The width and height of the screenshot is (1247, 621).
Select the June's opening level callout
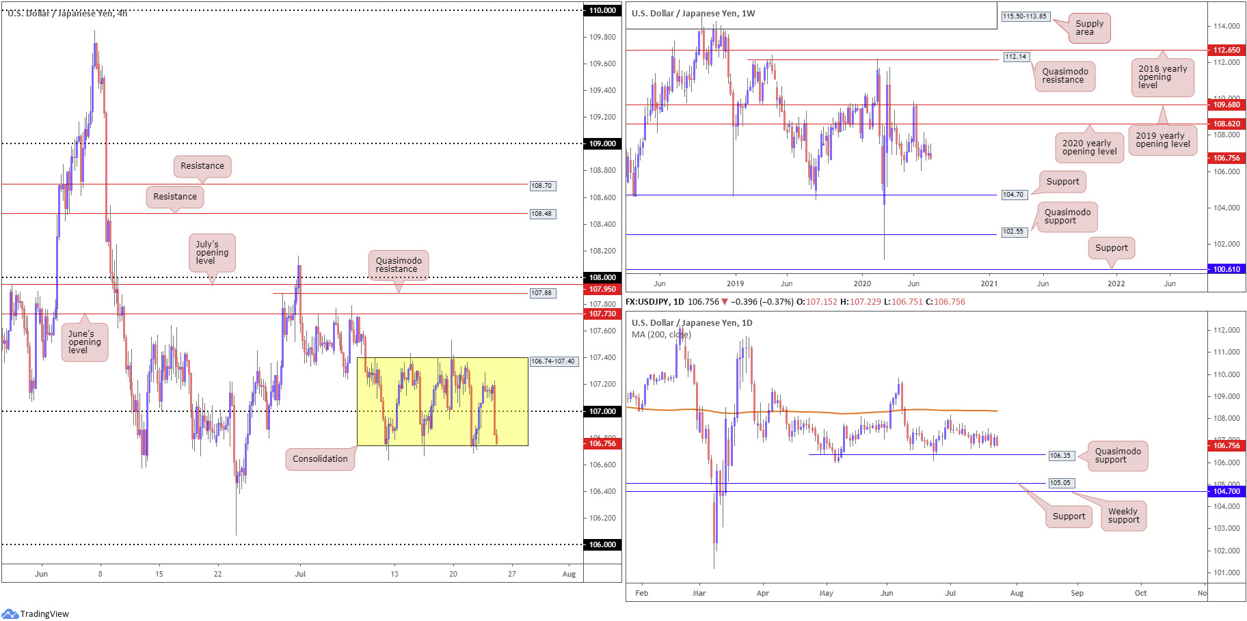(x=84, y=342)
